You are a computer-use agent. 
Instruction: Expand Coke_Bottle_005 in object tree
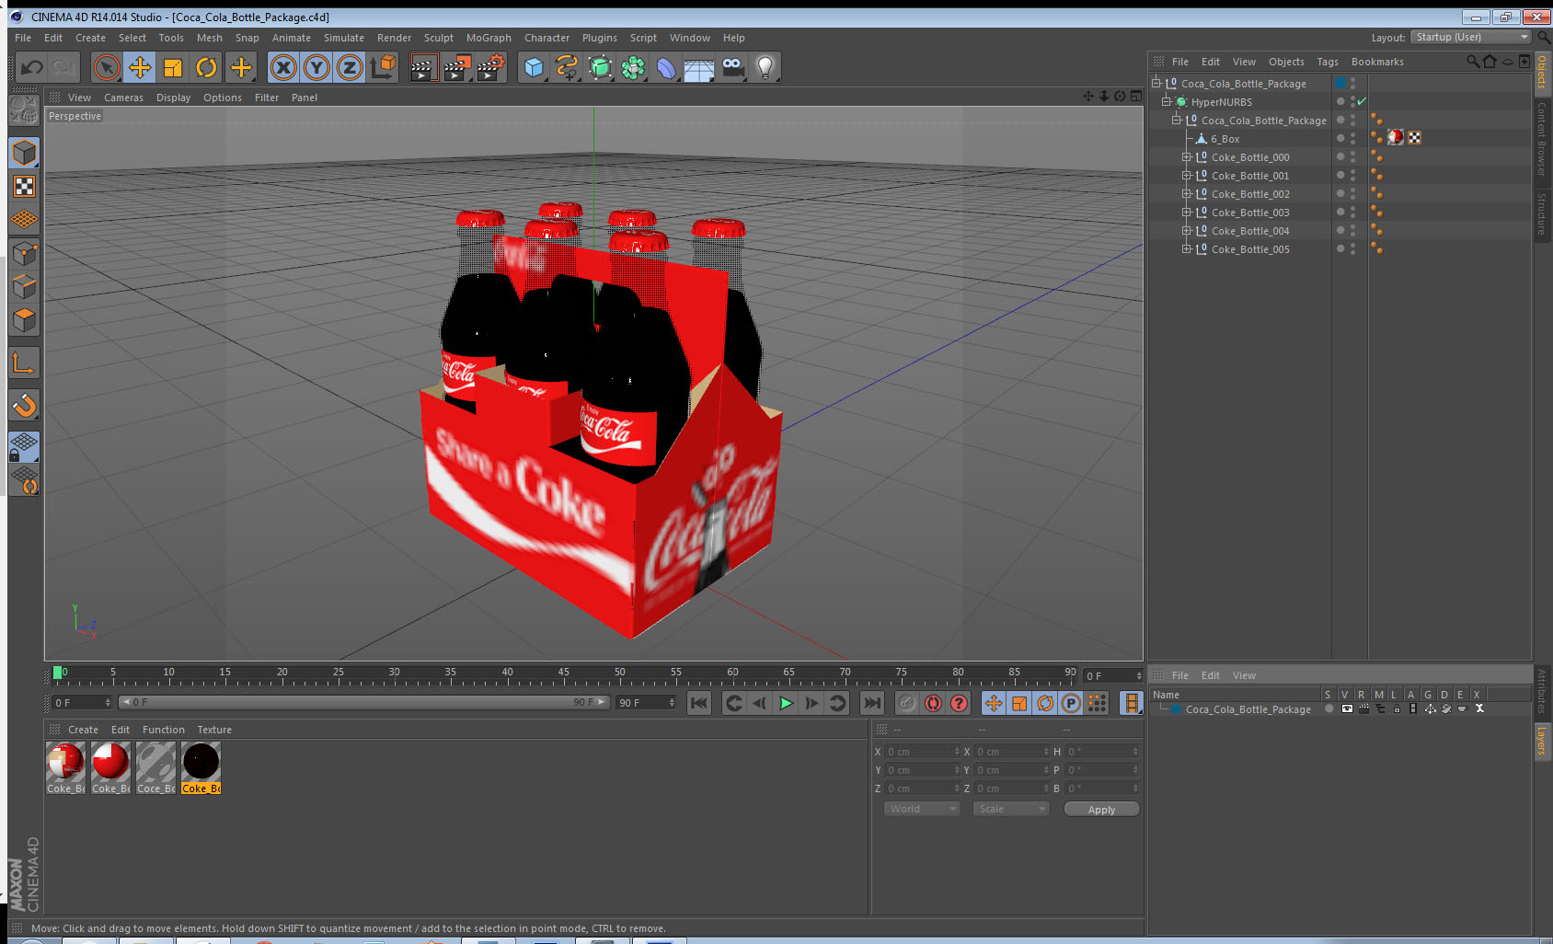[x=1187, y=248]
